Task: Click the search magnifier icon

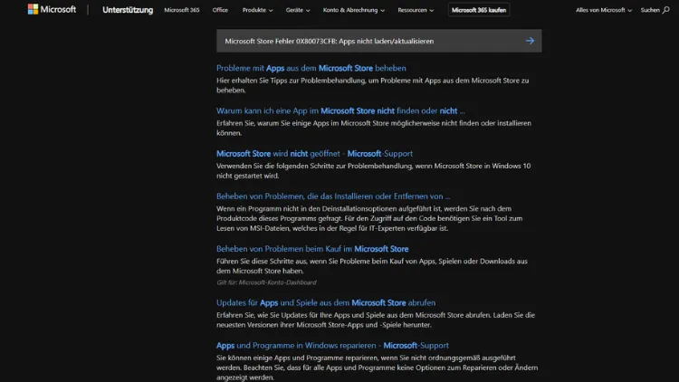Action: 666,10
